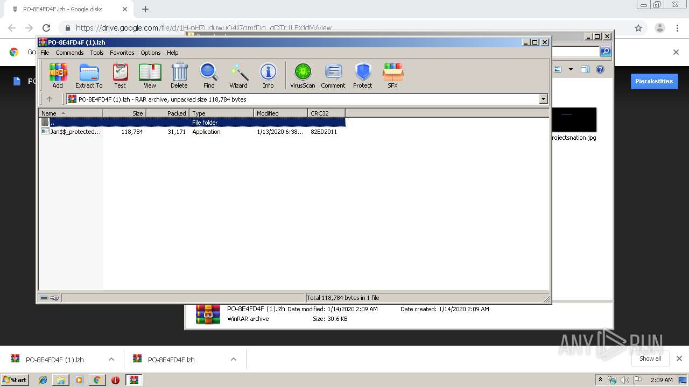Open a new Chrome tab

click(x=145, y=9)
